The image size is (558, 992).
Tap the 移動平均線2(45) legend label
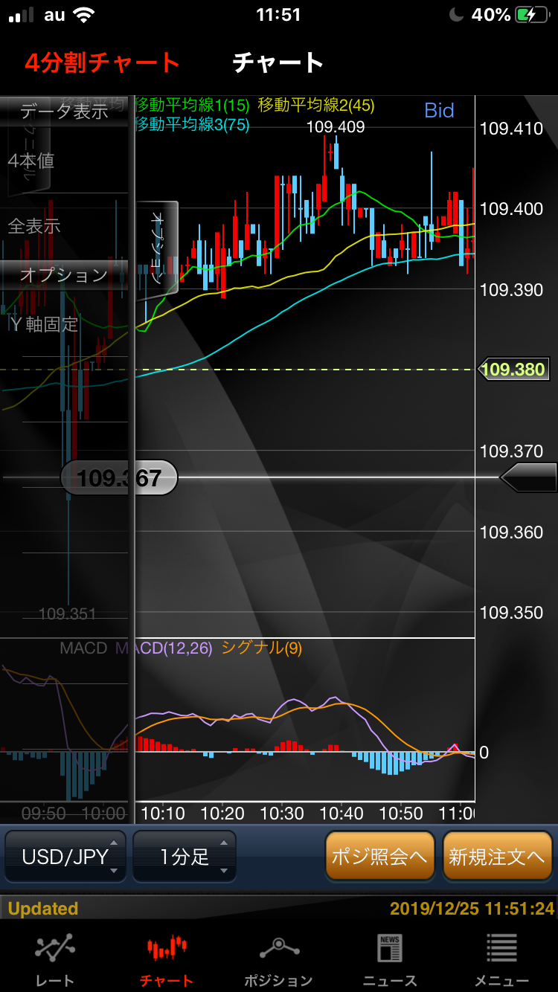316,106
